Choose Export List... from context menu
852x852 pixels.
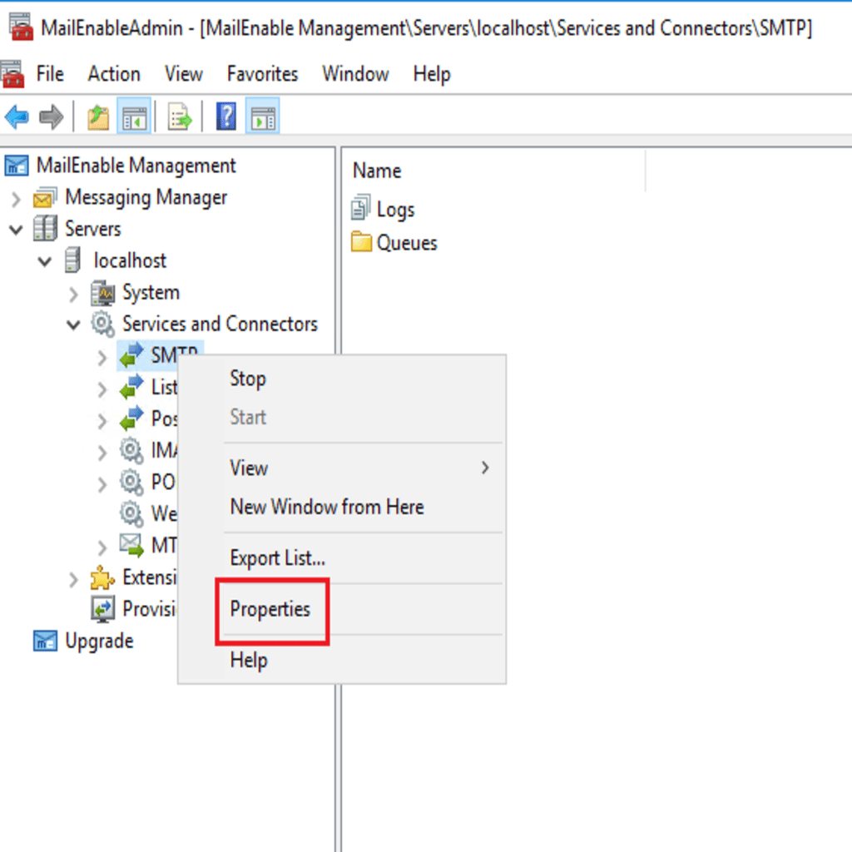341,558
